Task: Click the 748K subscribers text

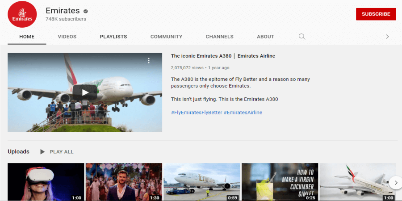Action: click(66, 19)
